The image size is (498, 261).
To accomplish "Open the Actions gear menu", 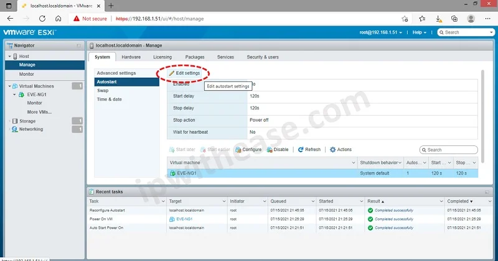I will pyautogui.click(x=341, y=150).
